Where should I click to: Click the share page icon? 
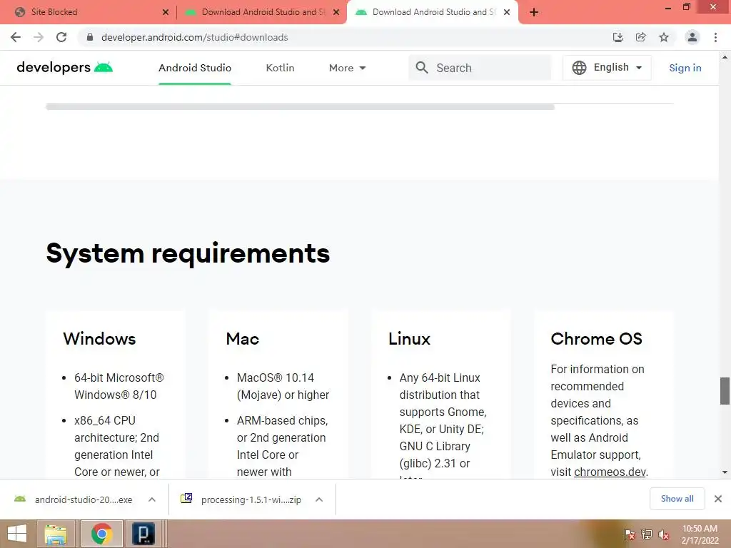[x=641, y=37]
